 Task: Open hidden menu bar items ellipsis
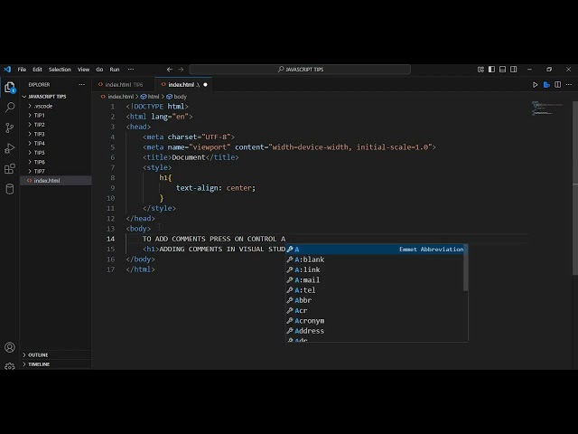tap(131, 70)
